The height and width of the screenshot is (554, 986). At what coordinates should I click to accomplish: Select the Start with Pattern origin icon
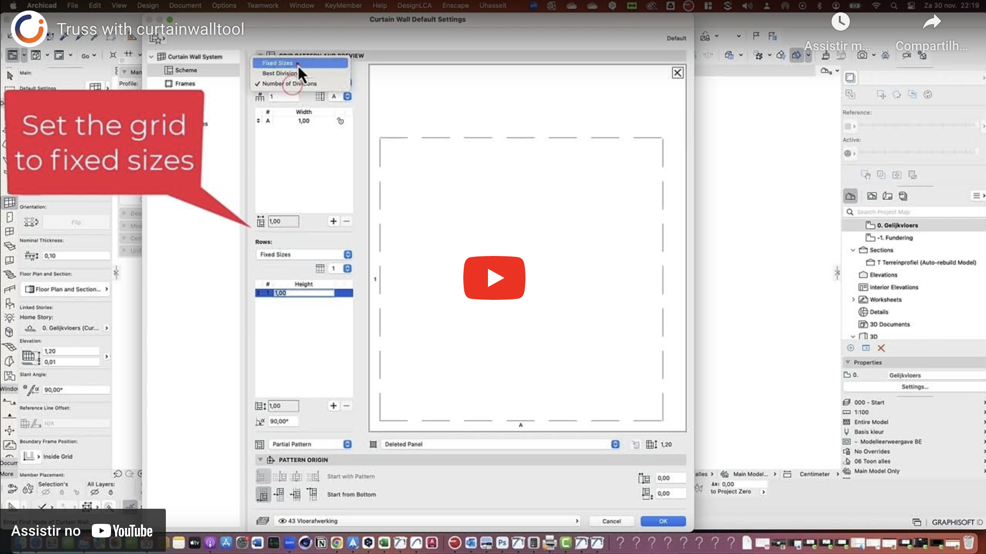pyautogui.click(x=263, y=476)
